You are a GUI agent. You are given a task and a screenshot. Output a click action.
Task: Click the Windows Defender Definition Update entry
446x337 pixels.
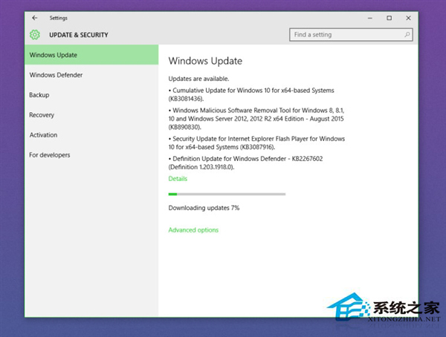pos(246,163)
